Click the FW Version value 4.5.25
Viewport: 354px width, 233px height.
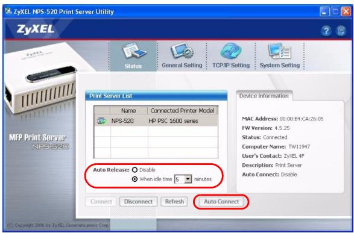[282, 128]
